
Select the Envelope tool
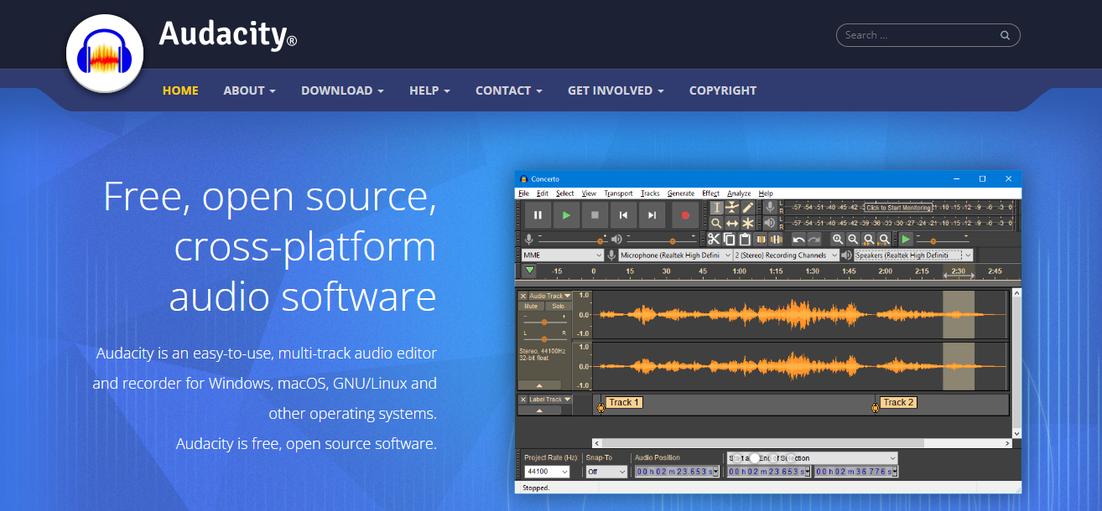pos(732,208)
